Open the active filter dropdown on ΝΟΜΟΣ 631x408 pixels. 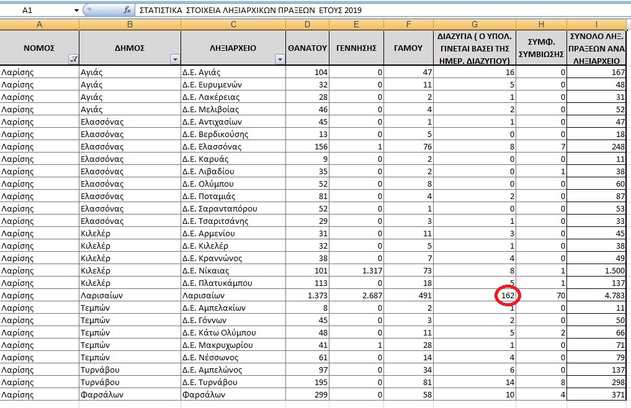[74, 60]
